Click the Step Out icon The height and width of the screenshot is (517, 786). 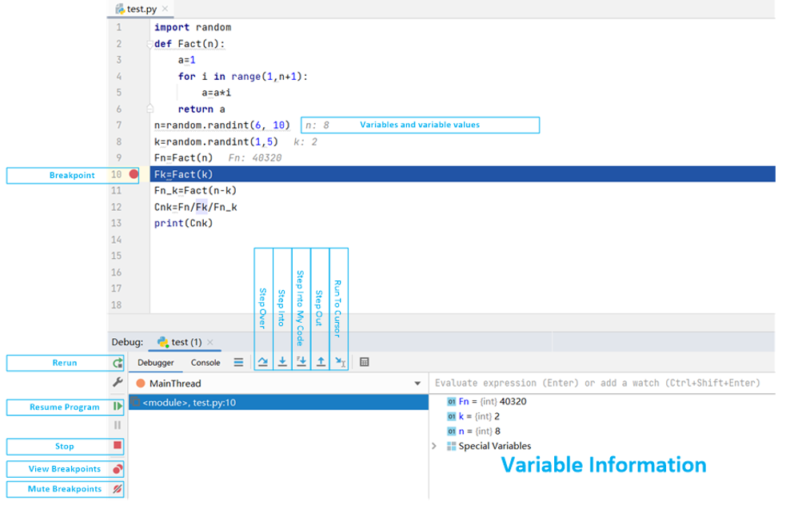pyautogui.click(x=321, y=361)
